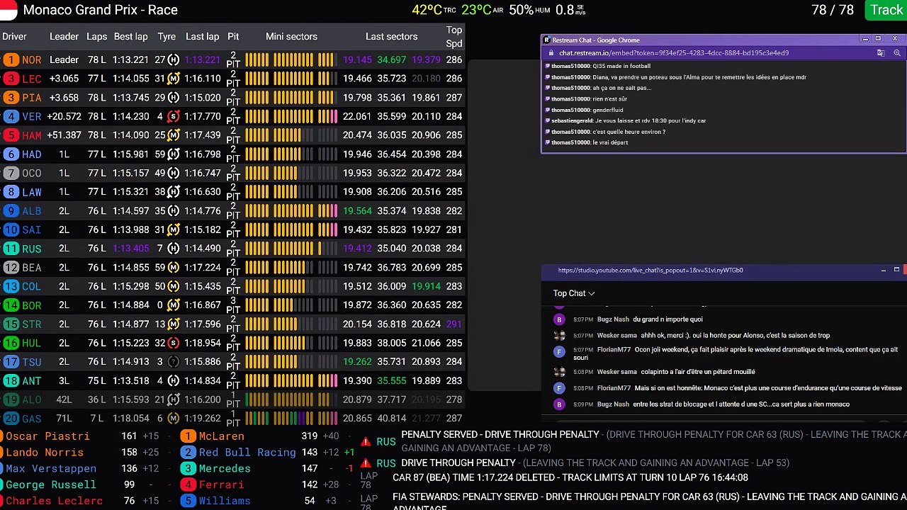Viewport: 907px width, 510px height.
Task: Click the Restream logo in chat window title bar
Action: pos(547,40)
